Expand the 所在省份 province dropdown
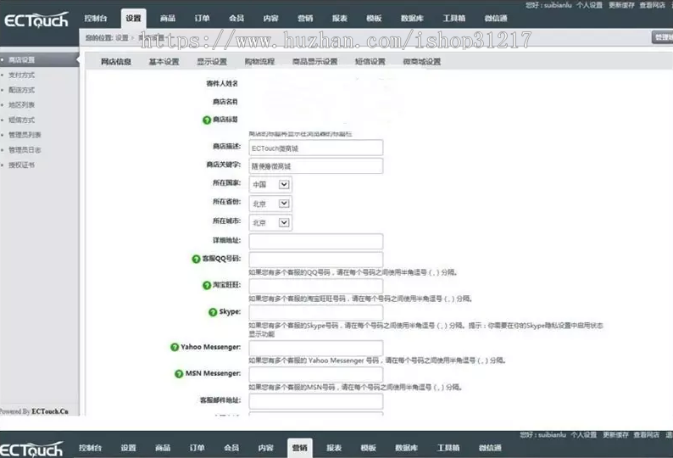 pos(270,204)
